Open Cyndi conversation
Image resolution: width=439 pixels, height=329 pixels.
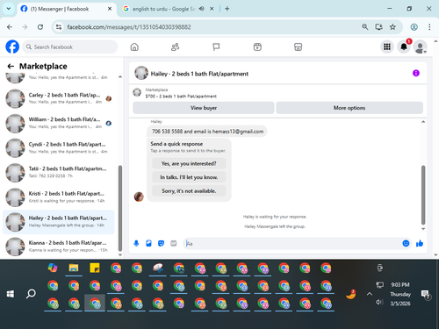(x=59, y=148)
